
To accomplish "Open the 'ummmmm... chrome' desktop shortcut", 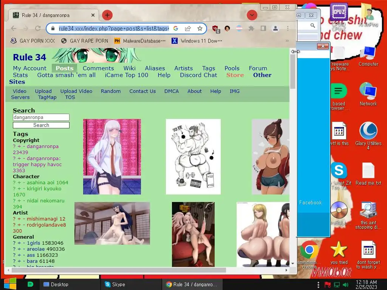I will (309, 255).
